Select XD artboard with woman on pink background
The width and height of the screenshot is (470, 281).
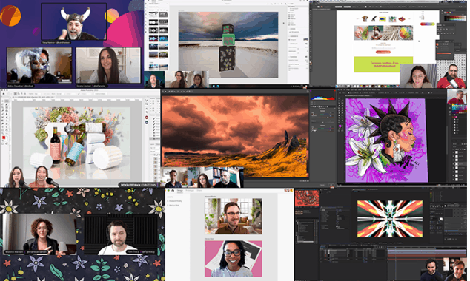(x=234, y=259)
